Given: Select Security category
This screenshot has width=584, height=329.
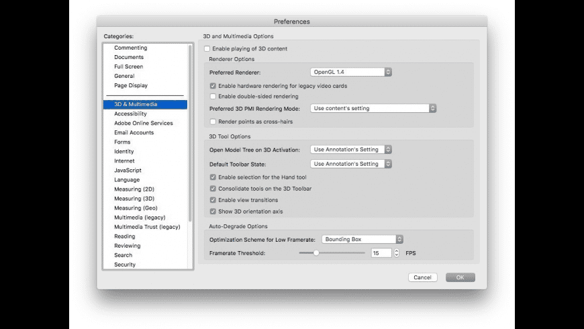Looking at the screenshot, I should [x=125, y=265].
